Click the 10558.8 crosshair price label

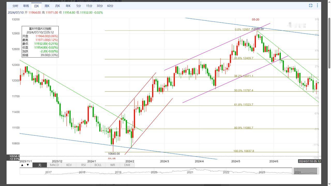coord(14,156)
